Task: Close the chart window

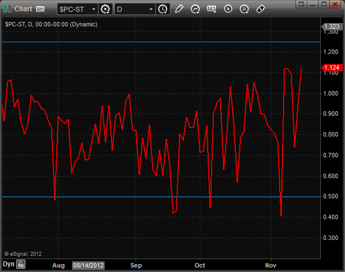Action: (335, 4)
